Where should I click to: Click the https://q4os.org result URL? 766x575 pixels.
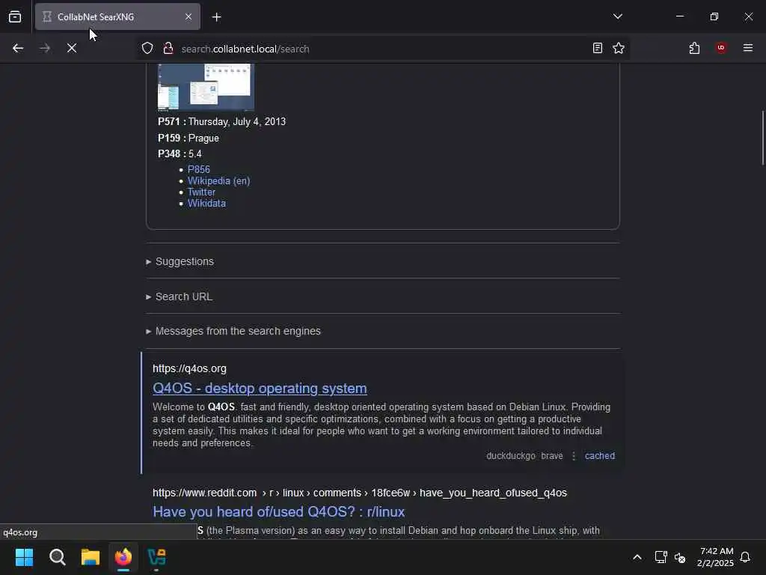pos(189,368)
